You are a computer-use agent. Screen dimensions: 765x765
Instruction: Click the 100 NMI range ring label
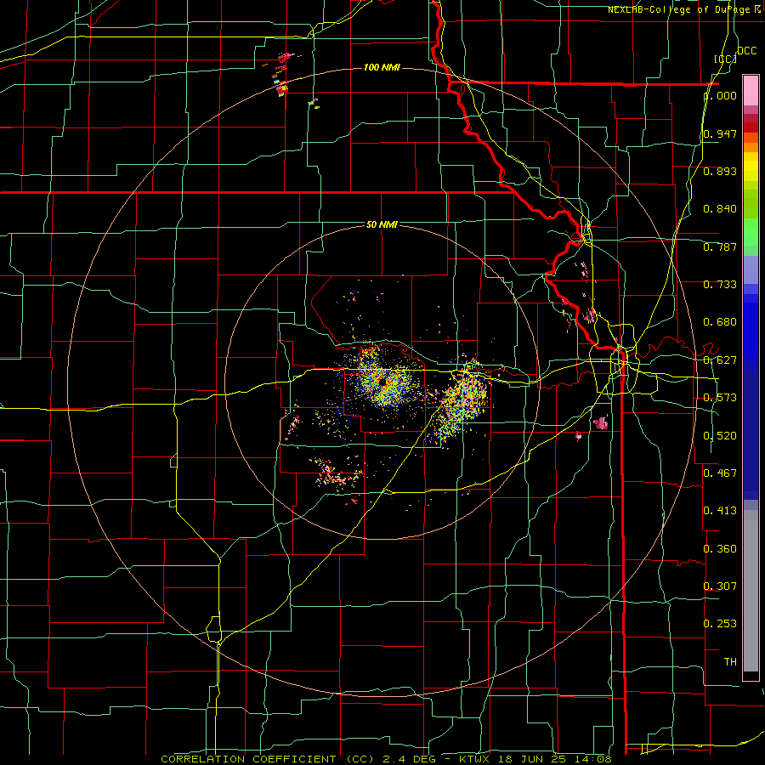pos(382,67)
